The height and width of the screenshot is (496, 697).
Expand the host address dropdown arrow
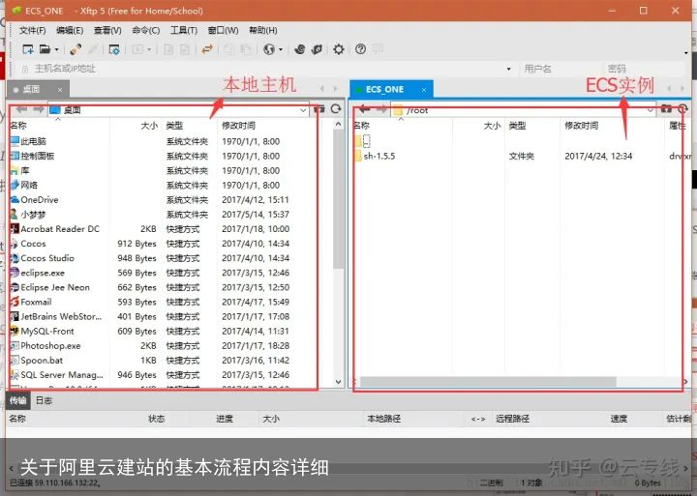(508, 69)
